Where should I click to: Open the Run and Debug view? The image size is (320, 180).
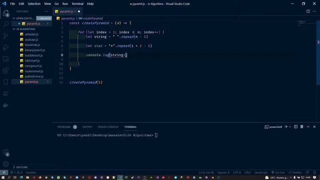click(5, 47)
